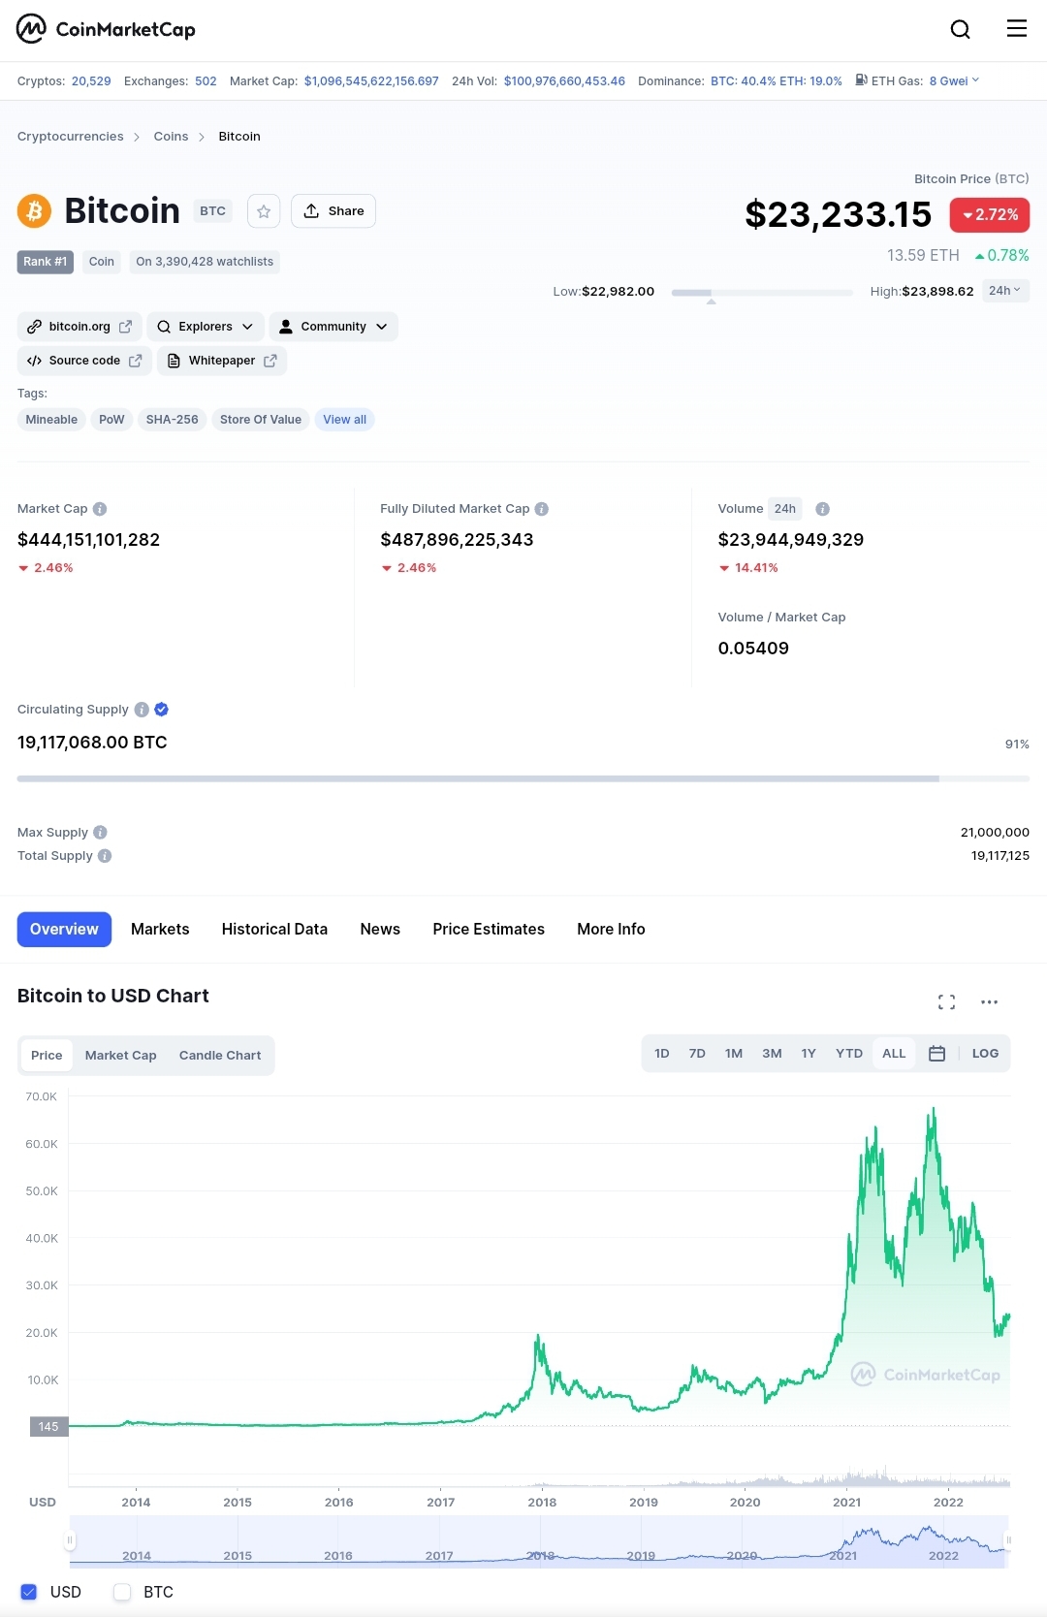Click the 24h Vol value
The height and width of the screenshot is (1617, 1047).
(x=564, y=81)
